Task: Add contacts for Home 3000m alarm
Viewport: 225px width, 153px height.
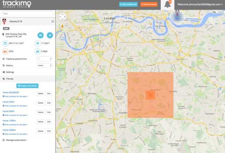Action: click(x=15, y=134)
